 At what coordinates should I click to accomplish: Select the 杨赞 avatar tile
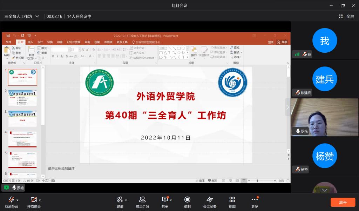pyautogui.click(x=325, y=156)
